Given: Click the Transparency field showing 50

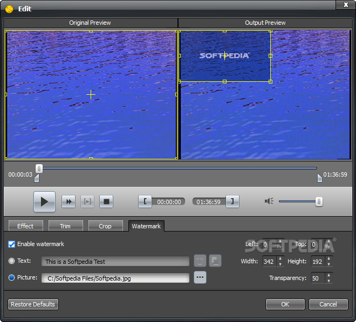Looking at the screenshot, I should (x=318, y=278).
